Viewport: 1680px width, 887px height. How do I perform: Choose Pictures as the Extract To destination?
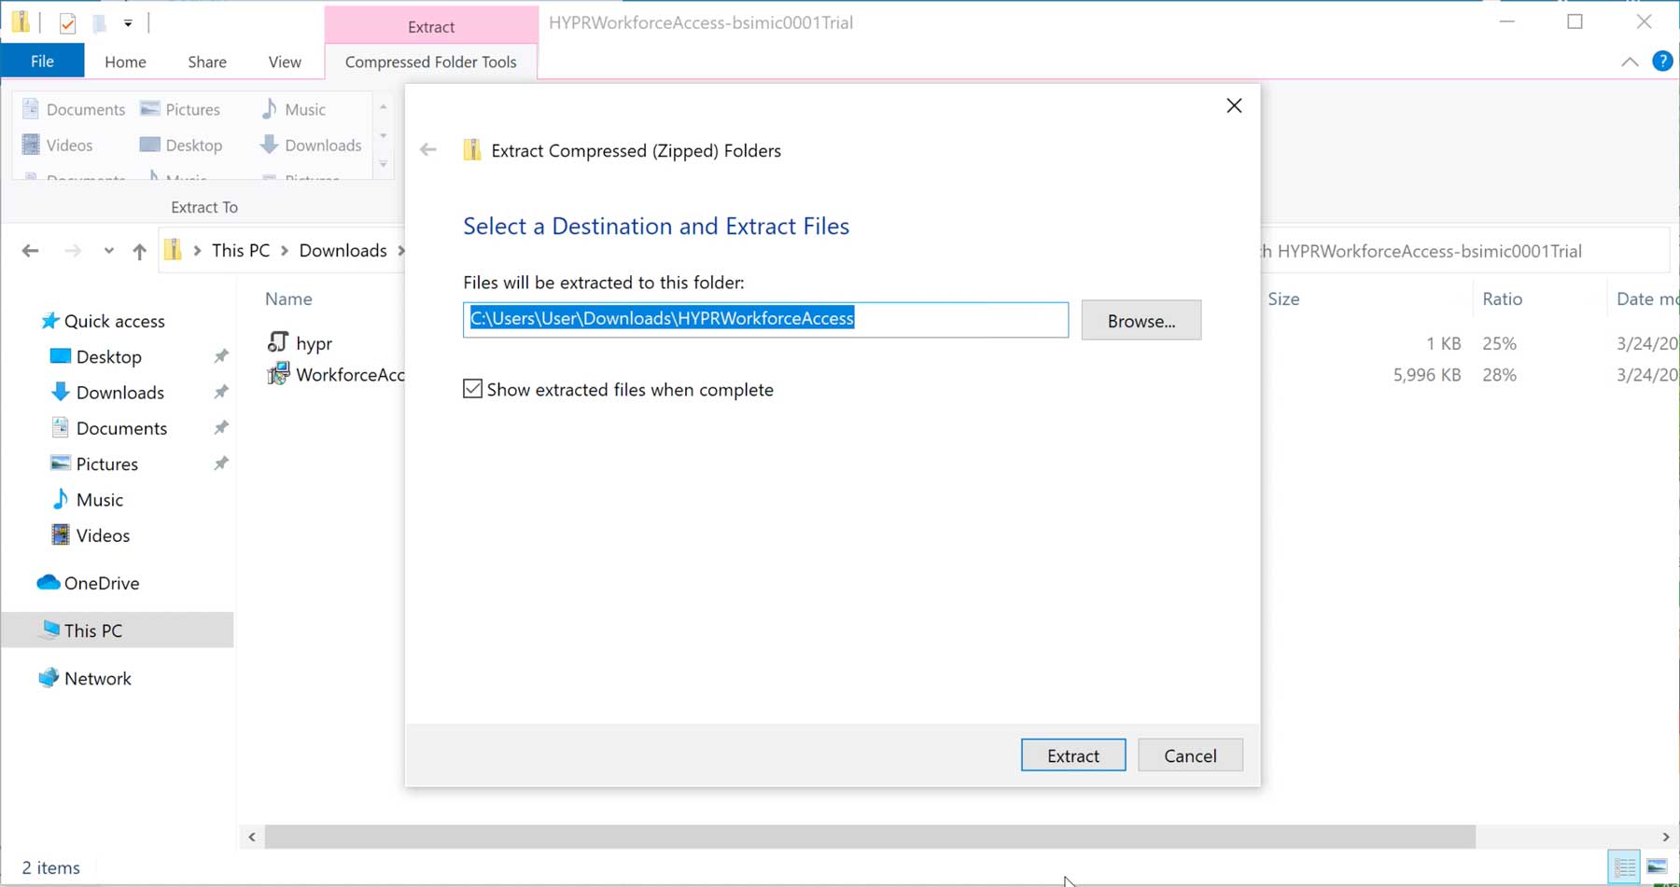[x=180, y=109]
